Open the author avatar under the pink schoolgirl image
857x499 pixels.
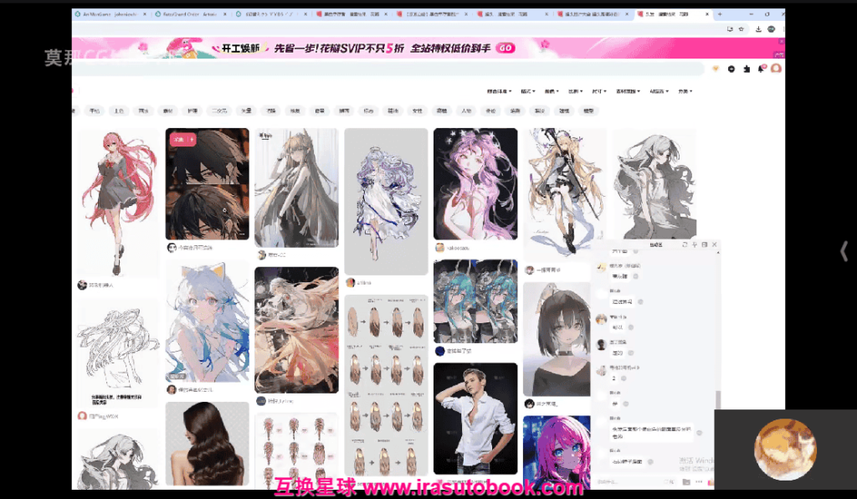pyautogui.click(x=82, y=285)
